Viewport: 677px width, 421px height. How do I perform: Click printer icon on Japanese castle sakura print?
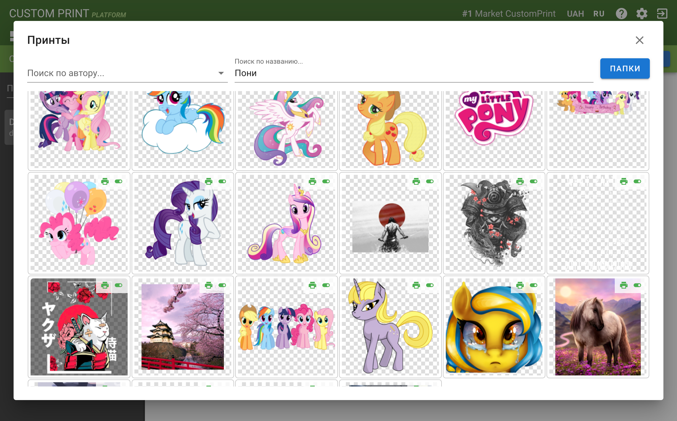[x=209, y=285]
